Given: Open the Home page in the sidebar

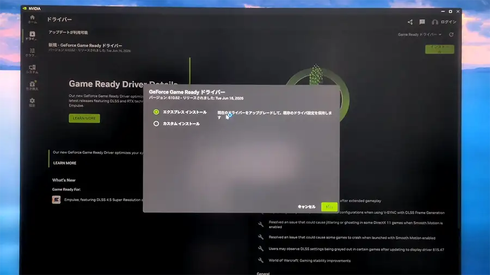Looking at the screenshot, I should click(x=32, y=19).
